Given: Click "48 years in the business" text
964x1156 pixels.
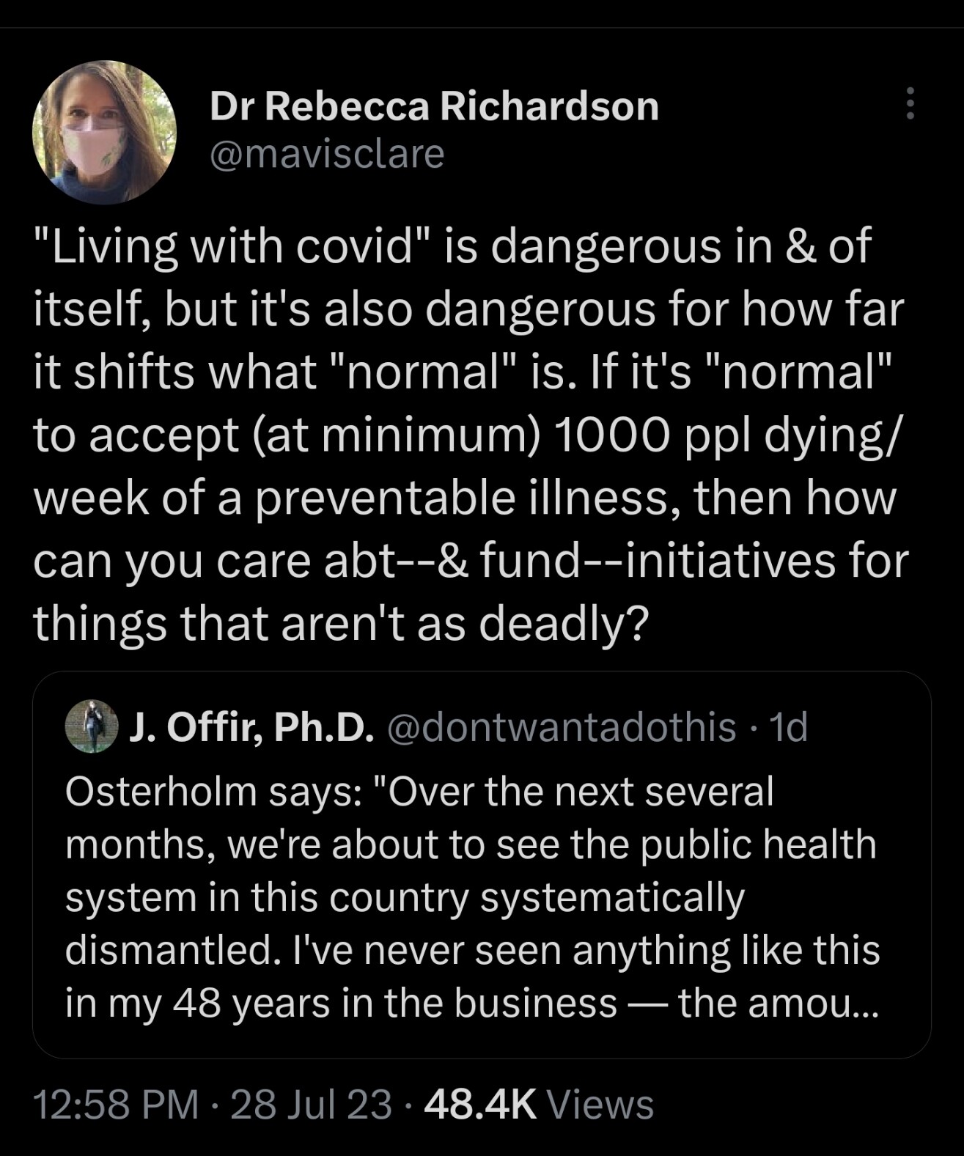Looking at the screenshot, I should tap(394, 1003).
